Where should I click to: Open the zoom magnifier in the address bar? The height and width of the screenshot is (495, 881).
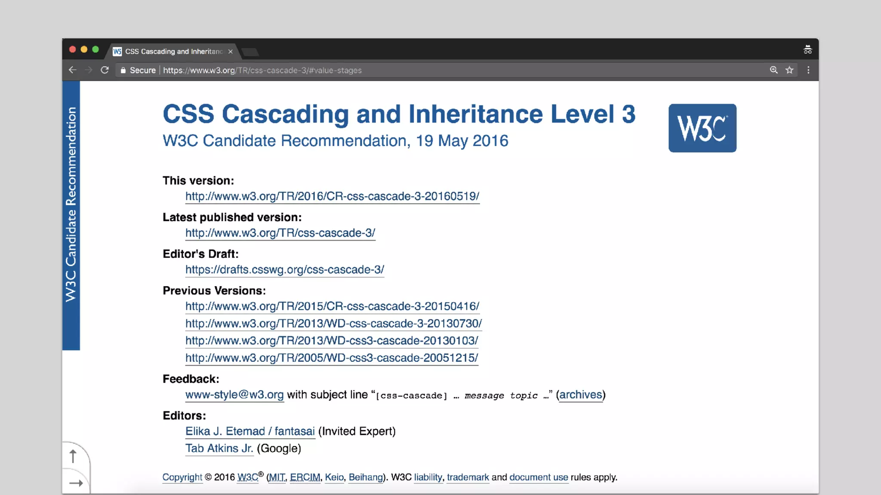click(x=774, y=70)
